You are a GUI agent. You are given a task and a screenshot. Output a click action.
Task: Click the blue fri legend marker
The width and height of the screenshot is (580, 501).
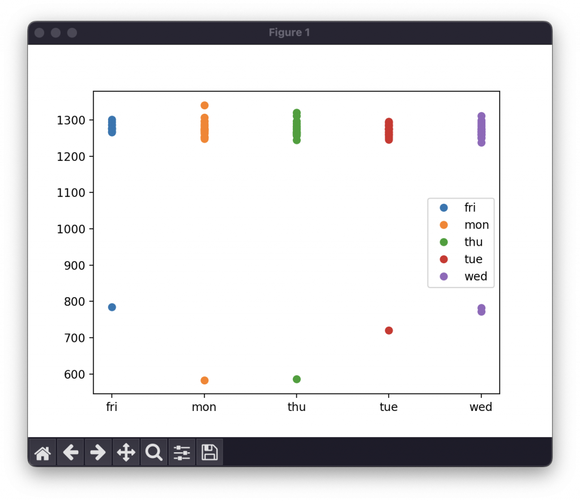[x=444, y=208]
